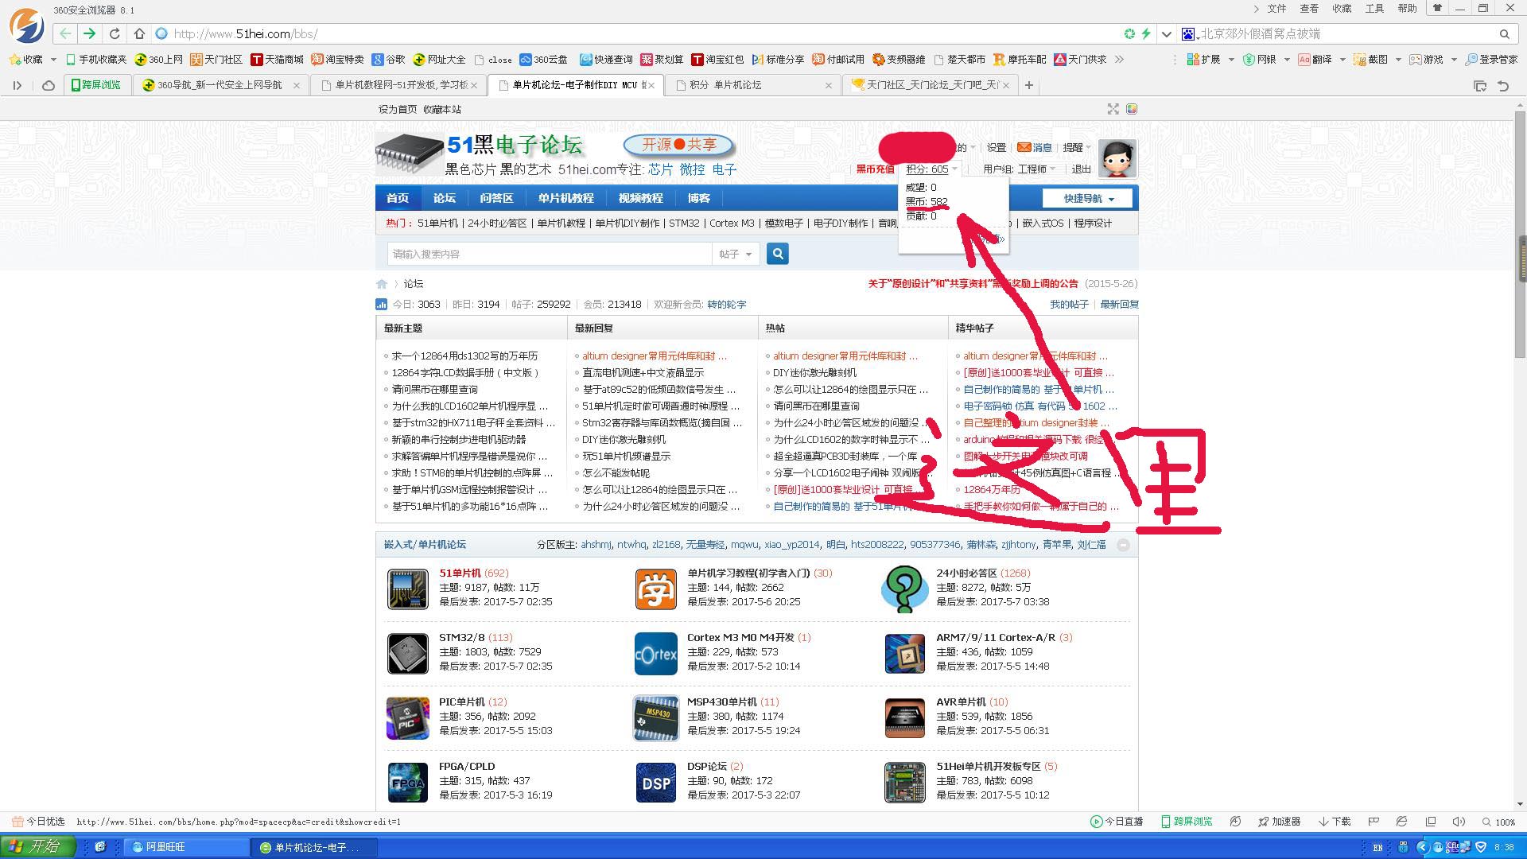Open the 博客 nav tab
1527x859 pixels.
pos(699,198)
